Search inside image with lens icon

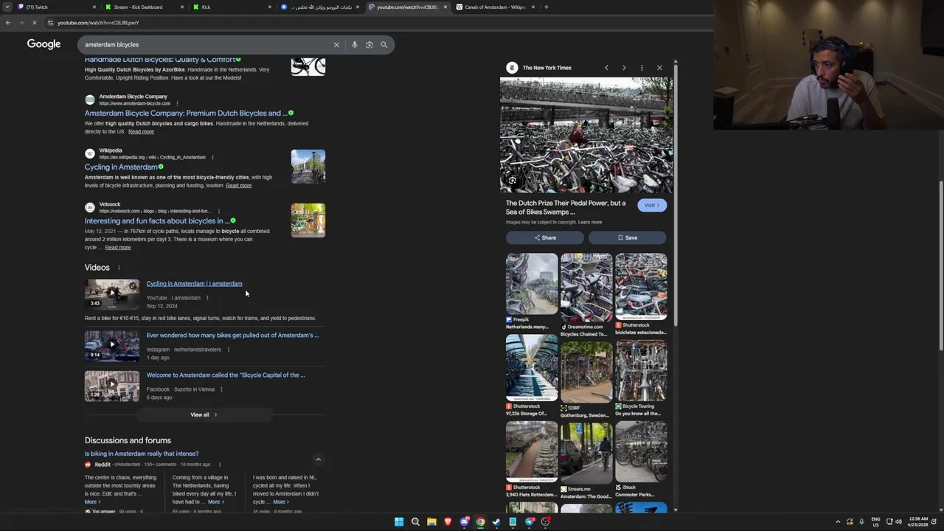click(x=513, y=180)
